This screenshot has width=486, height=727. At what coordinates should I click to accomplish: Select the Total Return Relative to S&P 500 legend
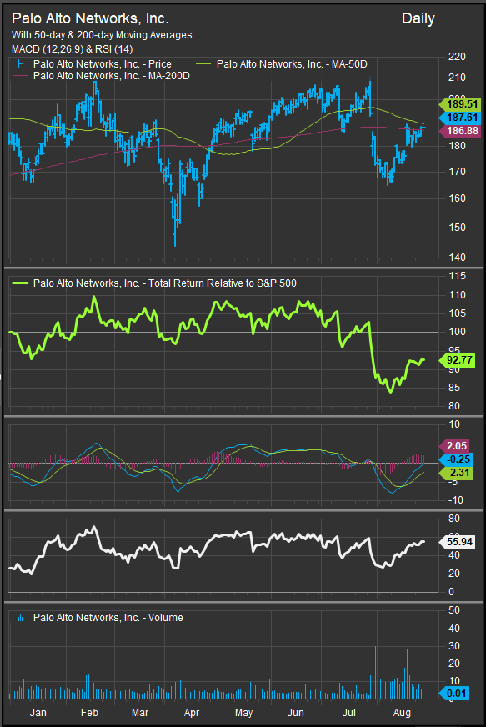click(x=164, y=283)
